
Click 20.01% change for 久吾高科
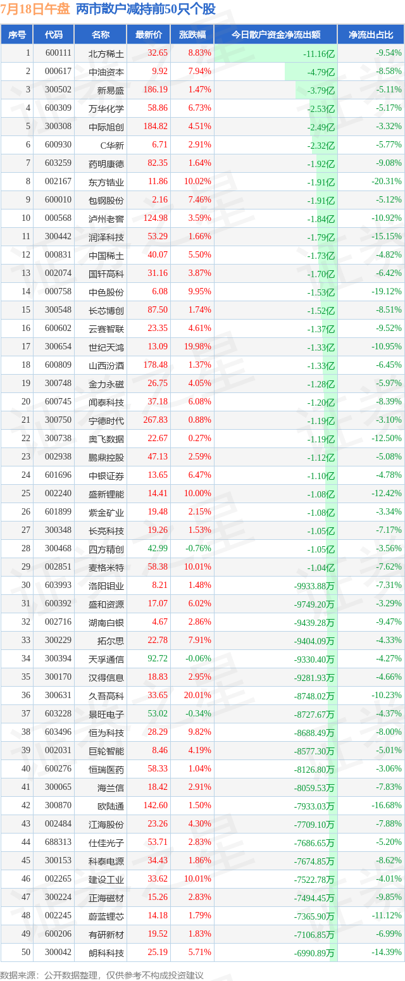[x=198, y=696]
